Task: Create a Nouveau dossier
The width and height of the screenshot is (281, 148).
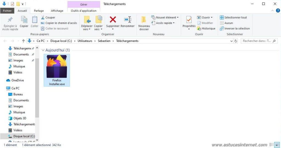Action: [144, 23]
